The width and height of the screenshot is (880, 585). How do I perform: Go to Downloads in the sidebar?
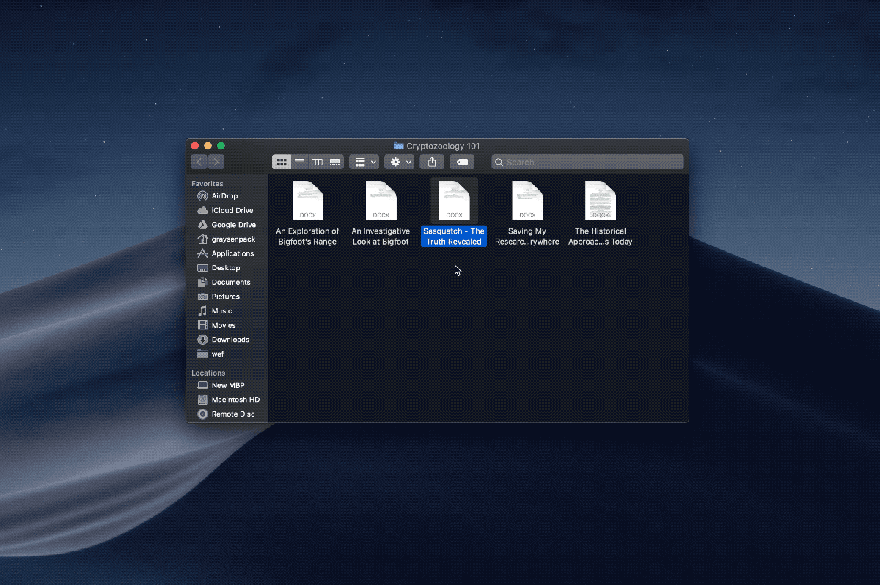[230, 340]
